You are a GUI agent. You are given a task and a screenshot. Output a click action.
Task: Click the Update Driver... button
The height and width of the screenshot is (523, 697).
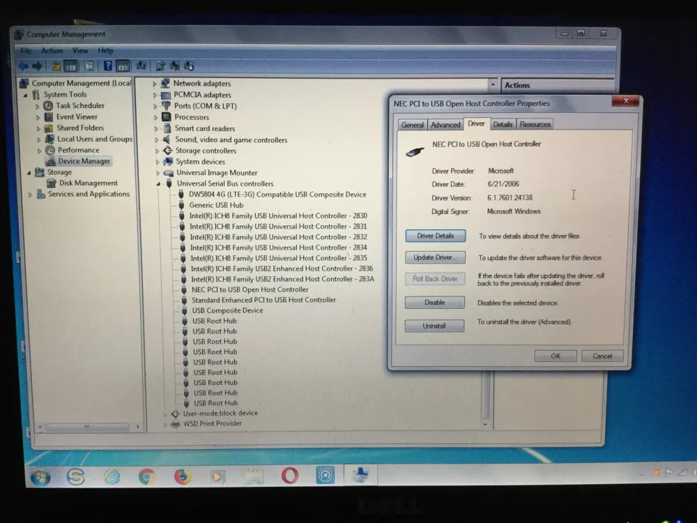(x=435, y=257)
